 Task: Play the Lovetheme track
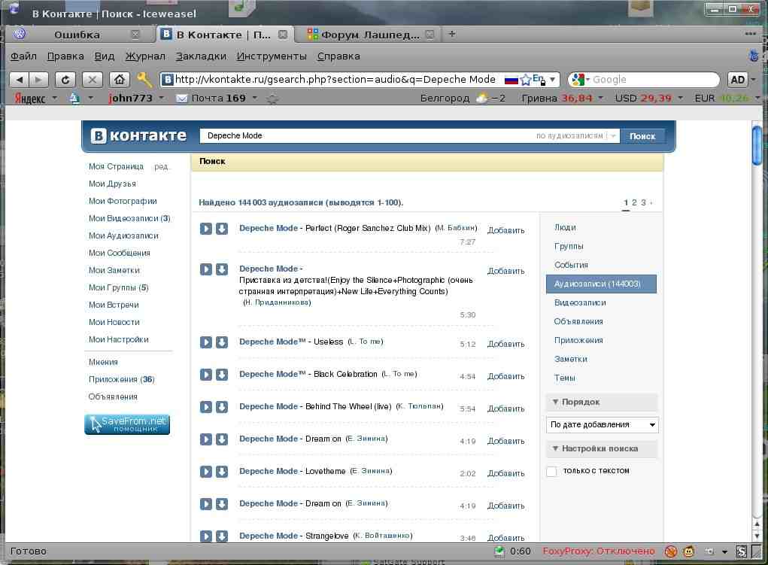[205, 472]
